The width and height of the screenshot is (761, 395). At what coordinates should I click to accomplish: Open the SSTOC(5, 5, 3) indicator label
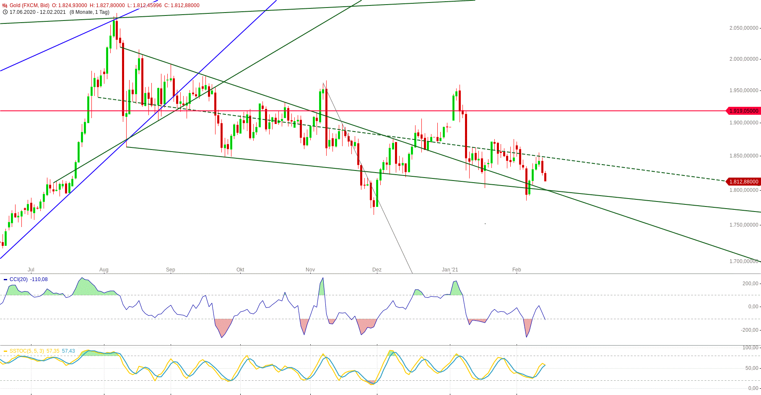26,351
